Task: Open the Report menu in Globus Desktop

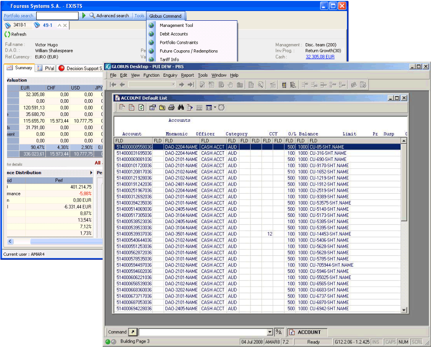Action: (x=187, y=75)
